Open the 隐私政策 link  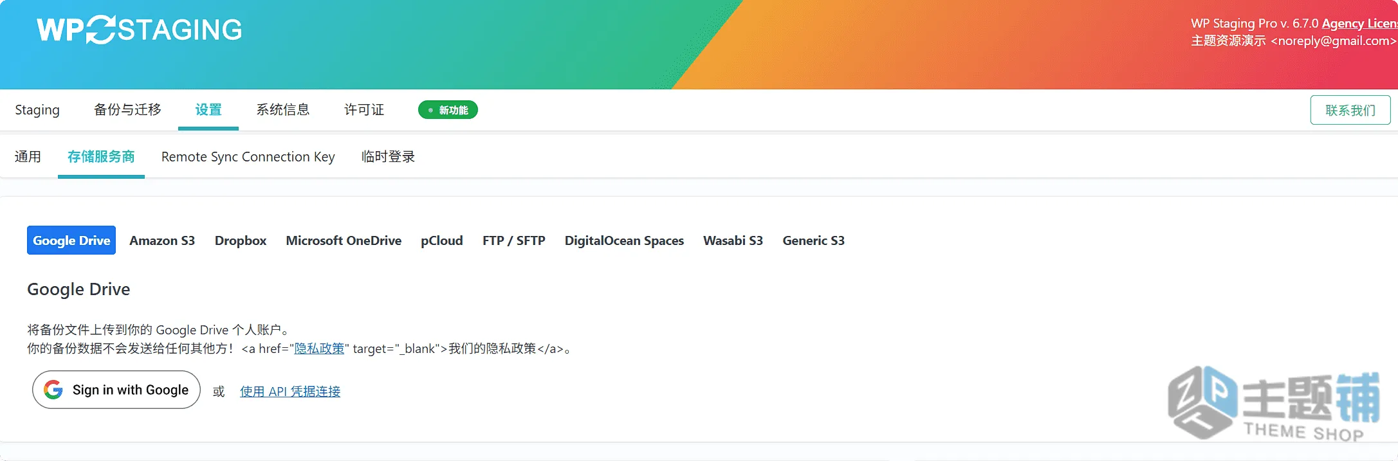pos(319,348)
